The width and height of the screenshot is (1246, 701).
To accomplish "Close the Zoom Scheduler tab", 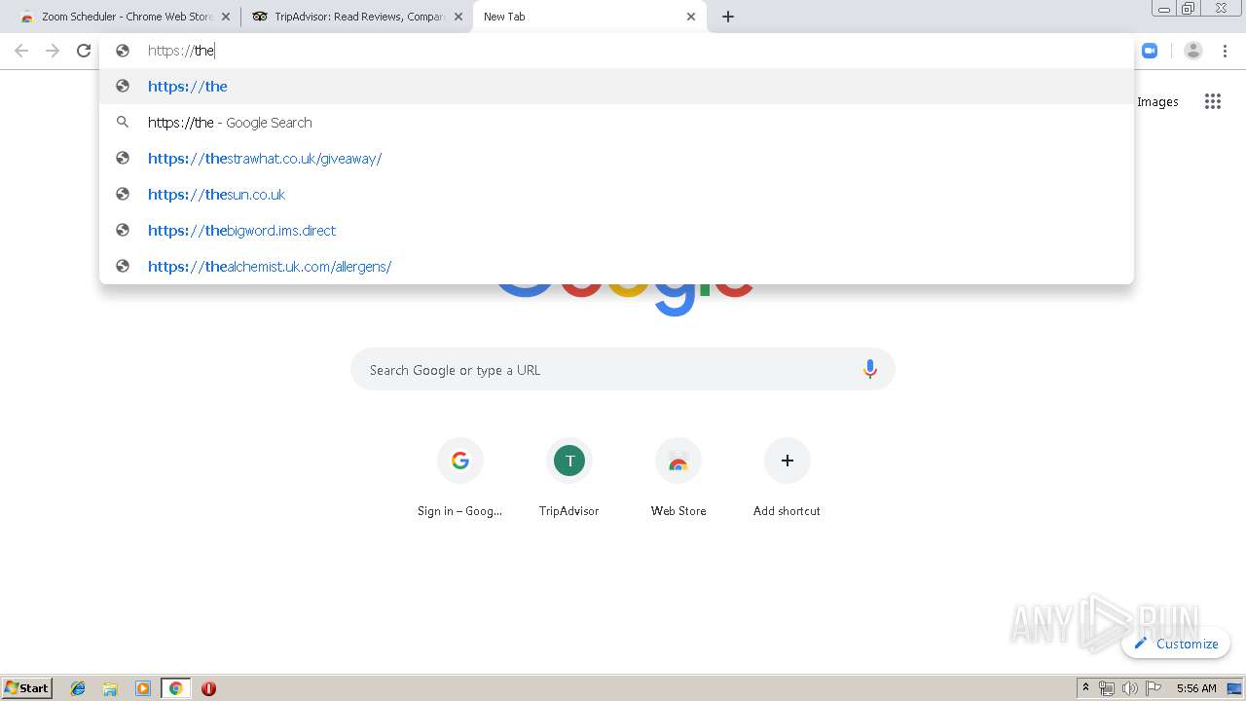I will pyautogui.click(x=226, y=17).
